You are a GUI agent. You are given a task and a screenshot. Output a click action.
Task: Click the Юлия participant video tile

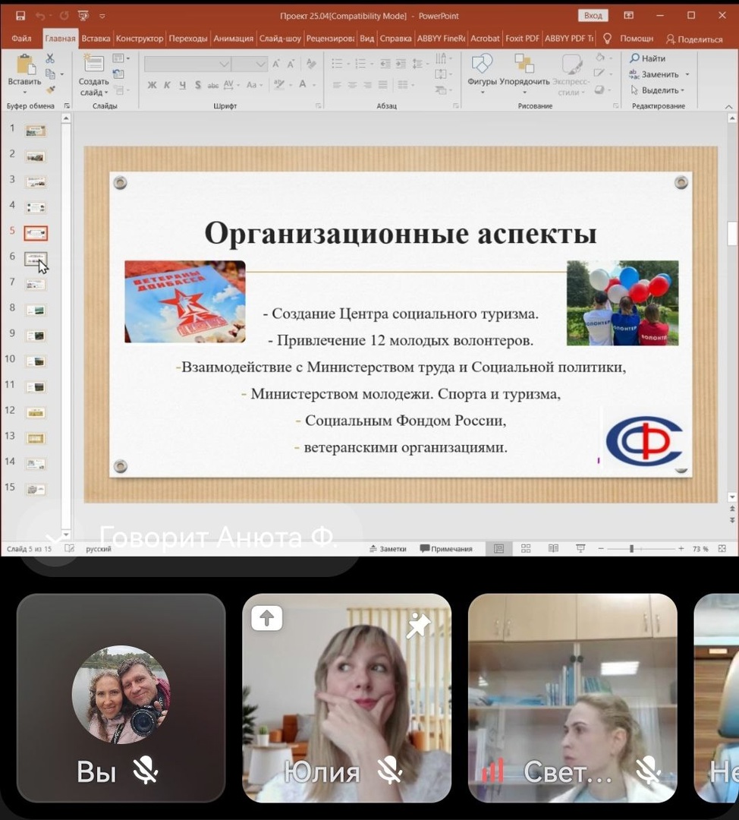[x=347, y=699]
